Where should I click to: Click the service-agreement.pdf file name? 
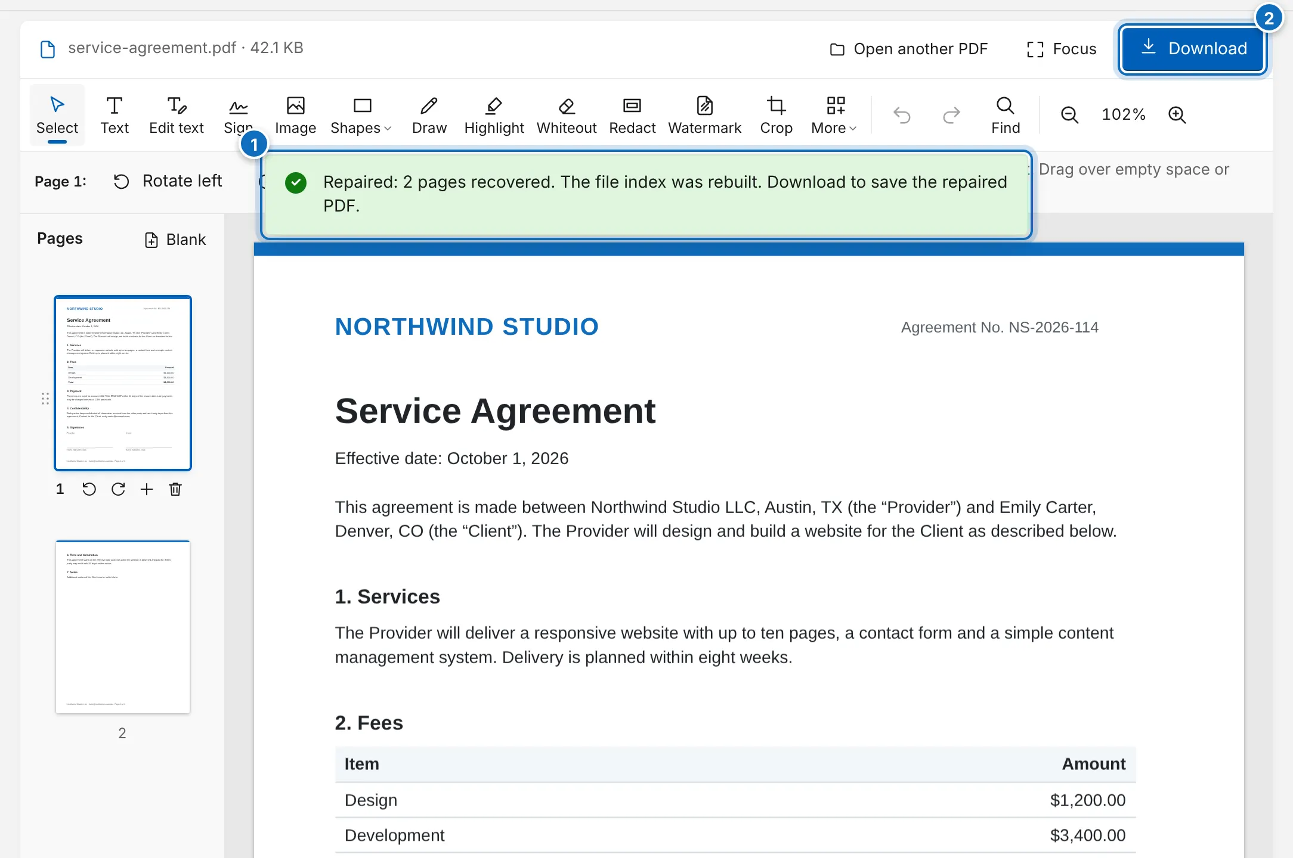(152, 48)
